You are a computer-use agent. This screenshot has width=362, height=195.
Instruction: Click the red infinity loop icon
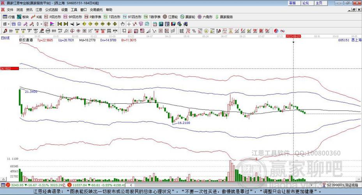282,31
